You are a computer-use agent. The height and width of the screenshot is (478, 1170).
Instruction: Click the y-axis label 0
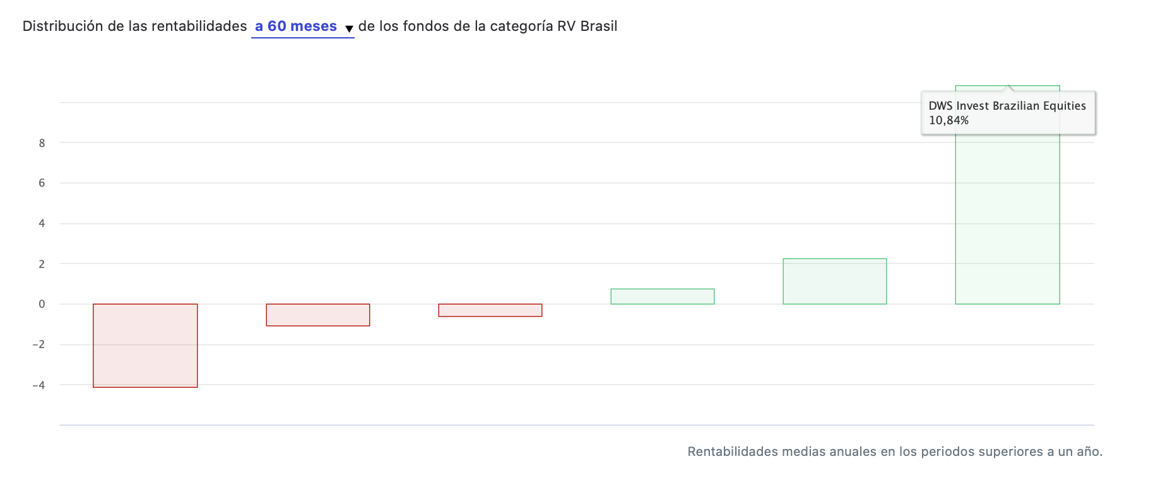[x=42, y=304]
